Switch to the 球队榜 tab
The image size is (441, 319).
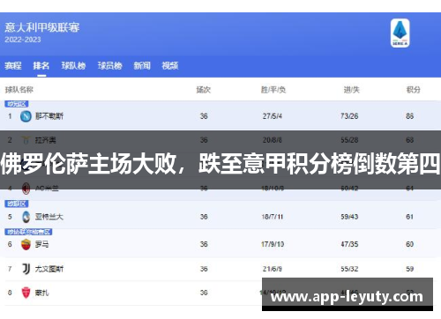pyautogui.click(x=73, y=65)
